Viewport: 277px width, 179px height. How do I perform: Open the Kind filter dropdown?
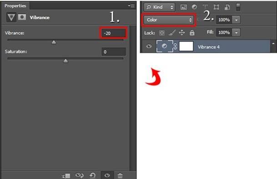(159, 7)
